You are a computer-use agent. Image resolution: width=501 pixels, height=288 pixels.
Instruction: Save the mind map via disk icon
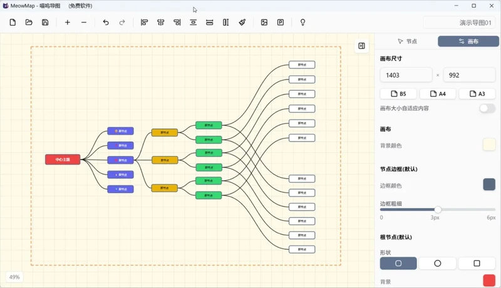coord(45,23)
